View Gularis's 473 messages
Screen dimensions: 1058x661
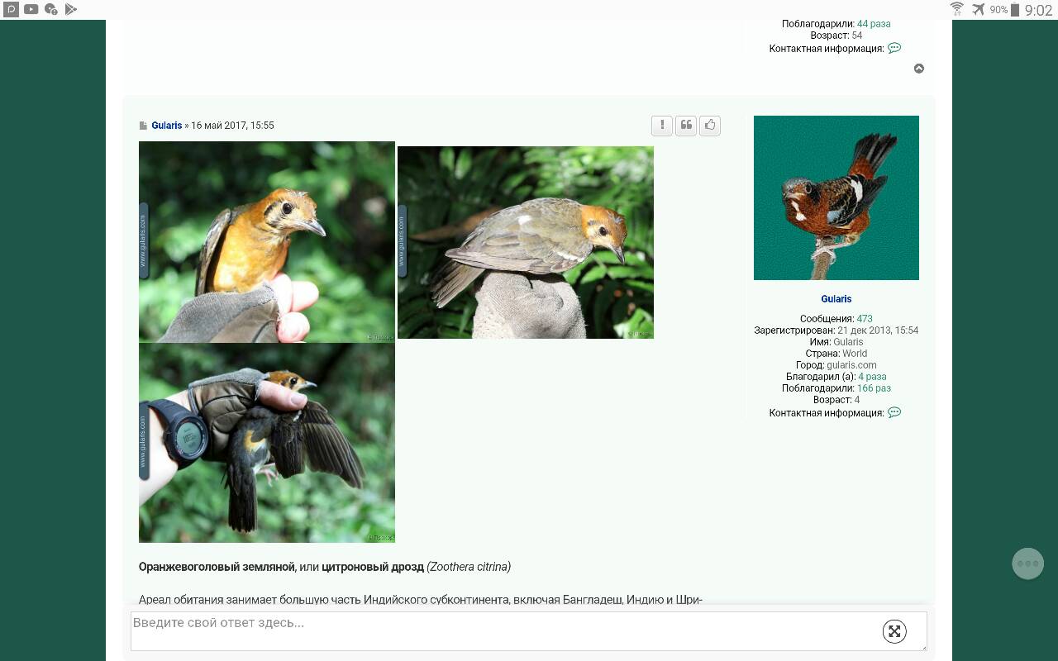[865, 319]
